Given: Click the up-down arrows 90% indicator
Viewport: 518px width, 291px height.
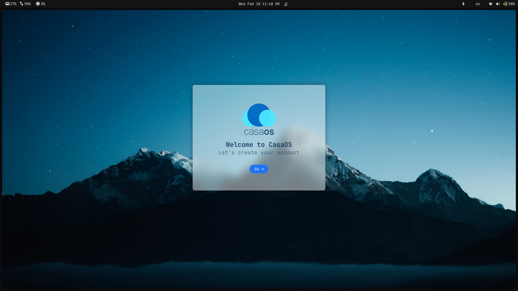Looking at the screenshot, I should (x=25, y=4).
